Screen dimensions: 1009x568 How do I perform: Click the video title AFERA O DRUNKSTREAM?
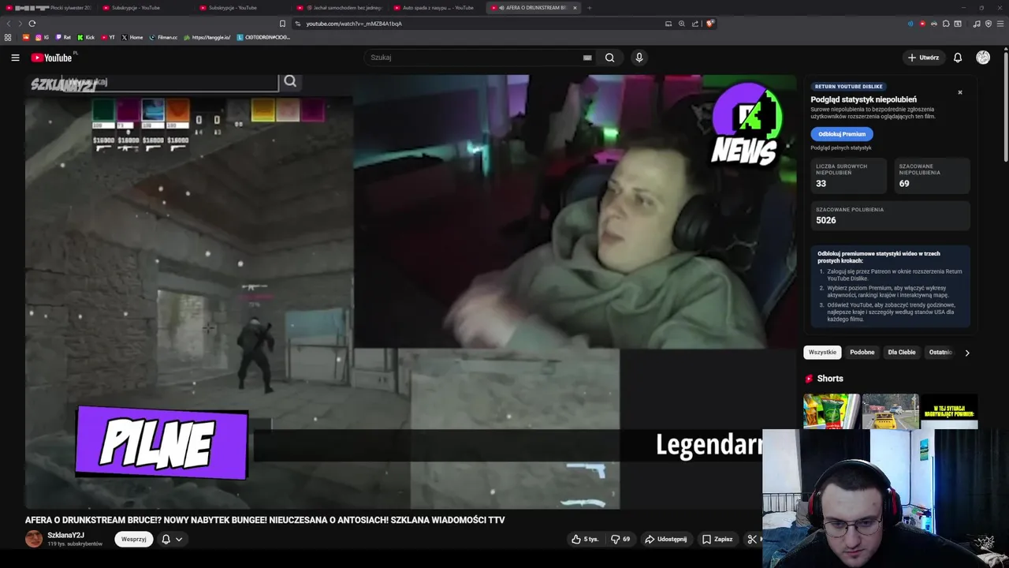pos(265,520)
